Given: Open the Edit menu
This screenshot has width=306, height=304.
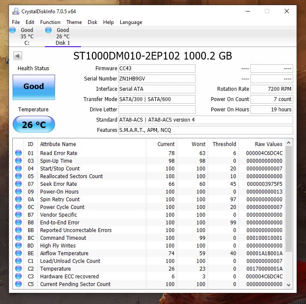Looking at the screenshot, I should [x=30, y=22].
